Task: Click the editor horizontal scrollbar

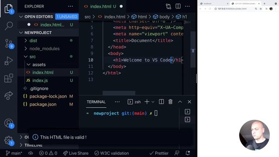Action: [x=119, y=93]
